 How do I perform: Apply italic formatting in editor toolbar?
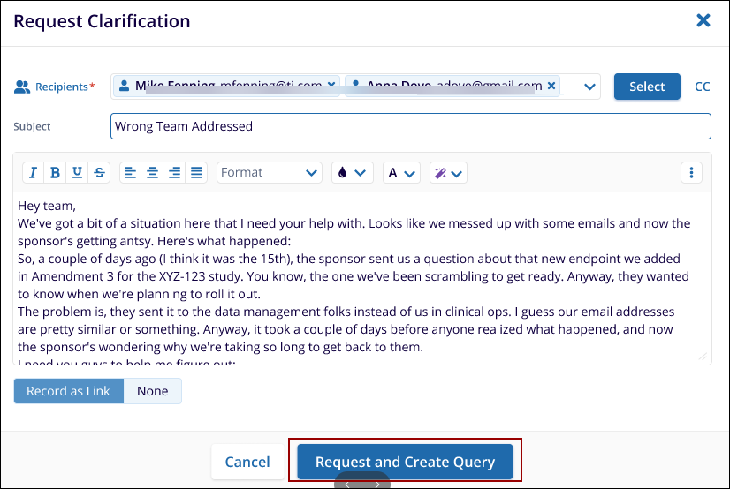pyautogui.click(x=33, y=173)
